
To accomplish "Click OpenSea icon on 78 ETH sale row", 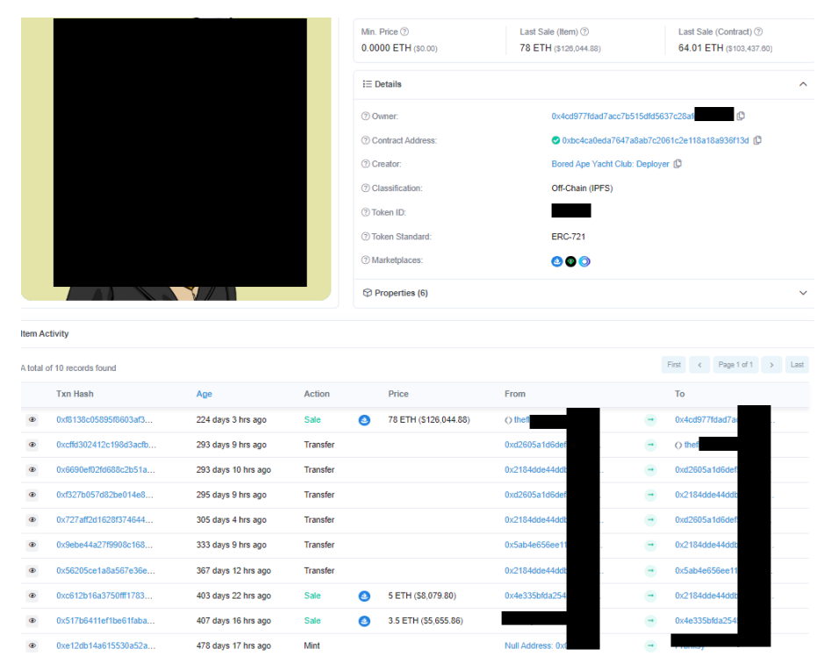I will 364,420.
